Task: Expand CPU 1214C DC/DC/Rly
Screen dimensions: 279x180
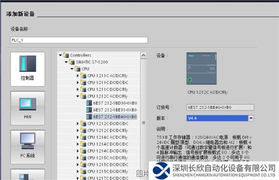Action: [78, 151]
